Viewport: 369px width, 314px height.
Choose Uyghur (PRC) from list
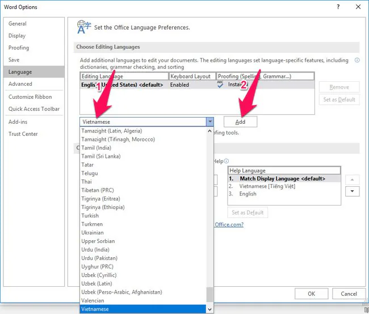[143, 266]
